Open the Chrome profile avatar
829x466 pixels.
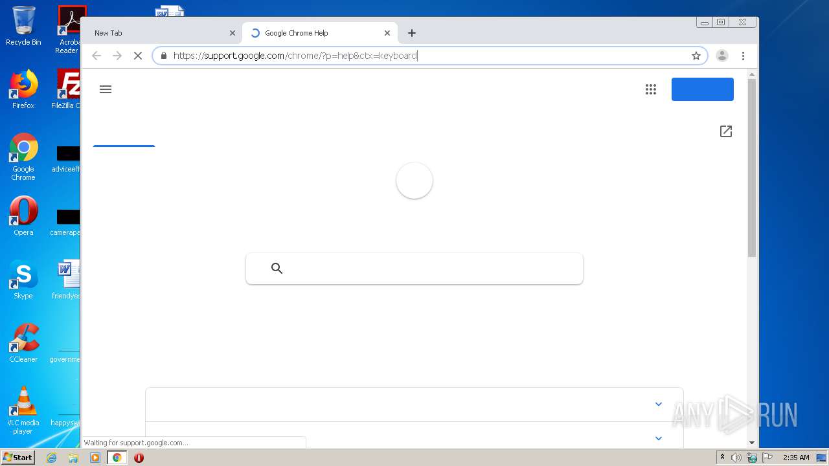722,56
